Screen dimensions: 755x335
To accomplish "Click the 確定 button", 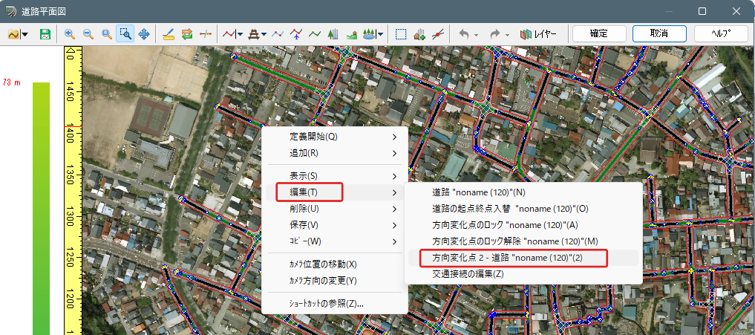I will pyautogui.click(x=599, y=33).
